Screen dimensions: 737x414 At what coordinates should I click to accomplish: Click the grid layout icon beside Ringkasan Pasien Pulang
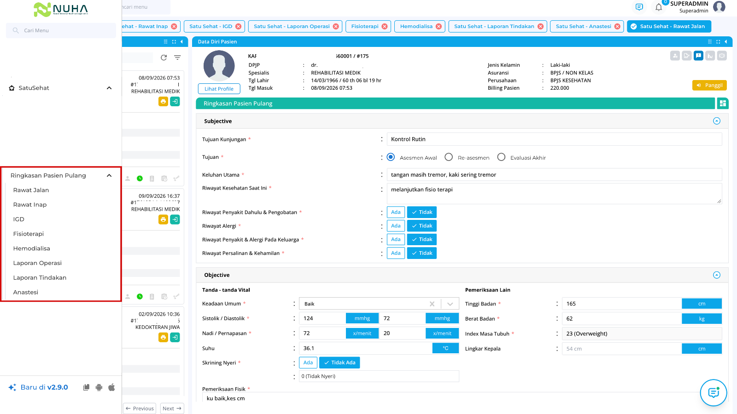(723, 103)
